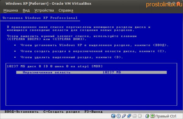Click the USB devices status icon
The image size is (183, 119).
124,116
